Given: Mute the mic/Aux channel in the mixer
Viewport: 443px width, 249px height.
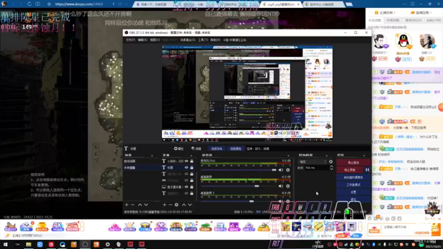Looking at the screenshot, I should (x=281, y=170).
